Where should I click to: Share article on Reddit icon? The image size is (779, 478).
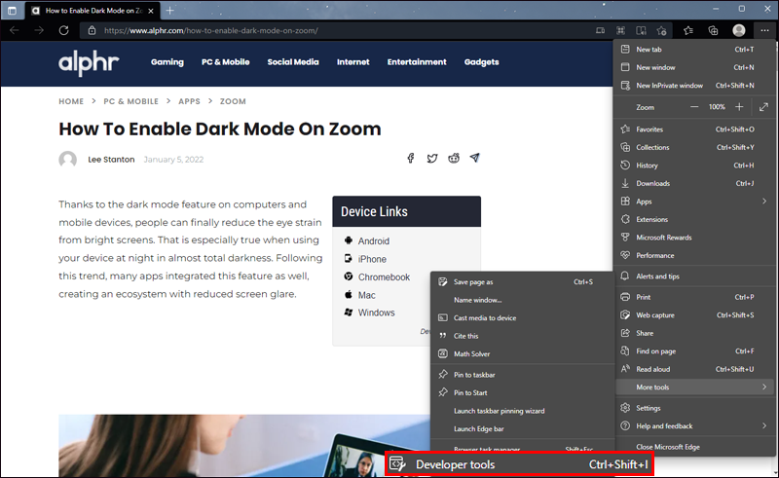point(454,158)
